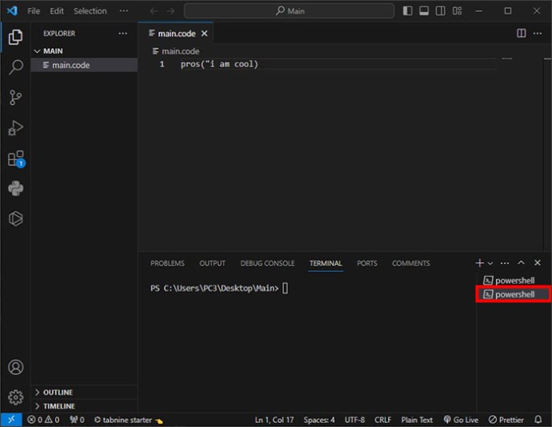Open the File menu
The height and width of the screenshot is (427, 552).
(34, 11)
